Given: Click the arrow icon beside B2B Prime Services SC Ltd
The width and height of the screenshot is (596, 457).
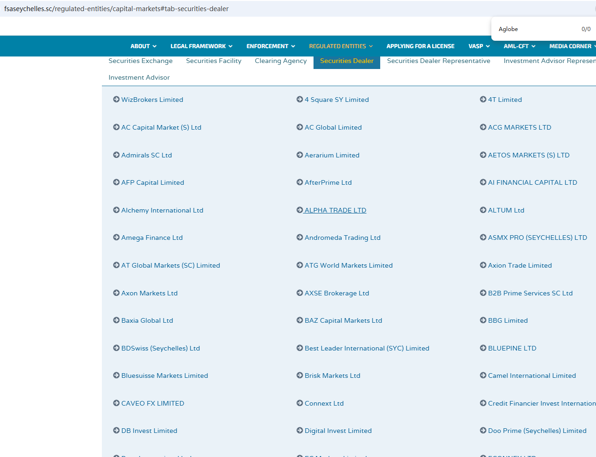Looking at the screenshot, I should [483, 293].
